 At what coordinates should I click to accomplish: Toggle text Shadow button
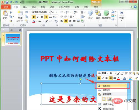[46, 17]
